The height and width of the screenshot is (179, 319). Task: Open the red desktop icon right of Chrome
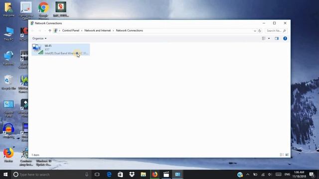pyautogui.click(x=61, y=9)
